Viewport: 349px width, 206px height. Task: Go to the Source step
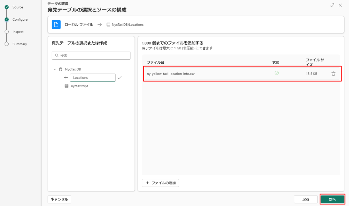tap(18, 7)
